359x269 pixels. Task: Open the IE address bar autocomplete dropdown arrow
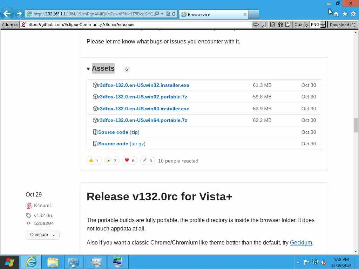pos(162,14)
